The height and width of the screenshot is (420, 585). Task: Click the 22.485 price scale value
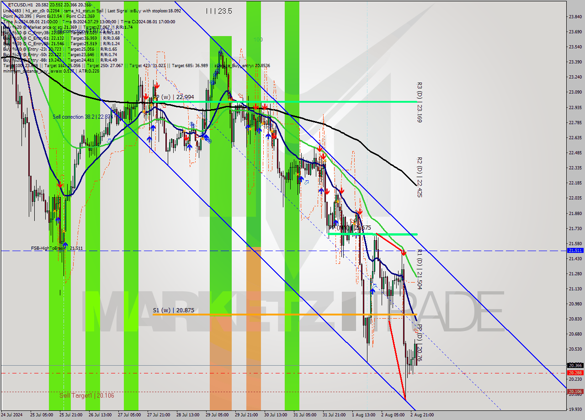(x=574, y=153)
